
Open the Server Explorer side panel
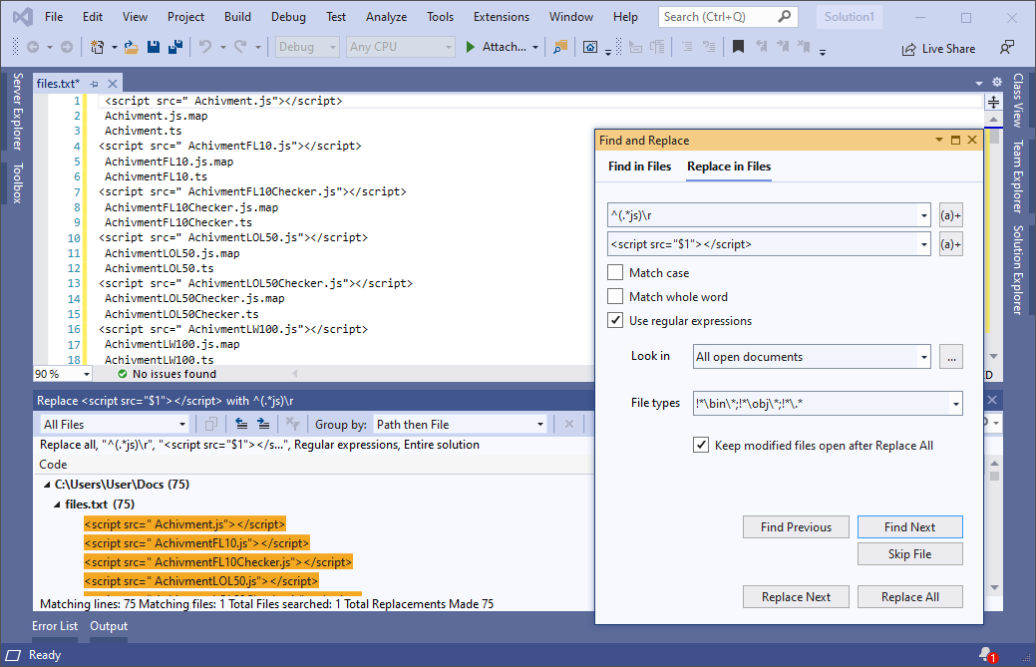coord(17,112)
